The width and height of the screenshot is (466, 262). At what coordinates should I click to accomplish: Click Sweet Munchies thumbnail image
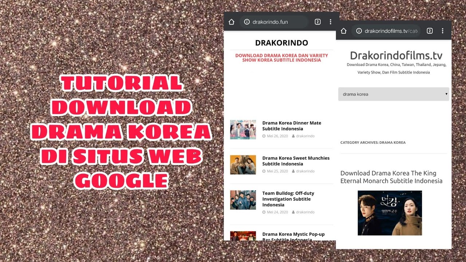(243, 164)
